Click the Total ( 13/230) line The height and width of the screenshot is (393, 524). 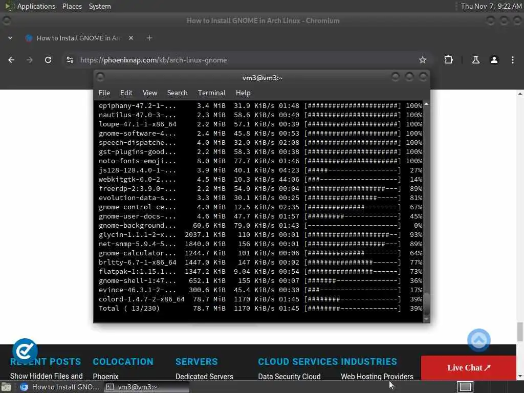point(260,308)
